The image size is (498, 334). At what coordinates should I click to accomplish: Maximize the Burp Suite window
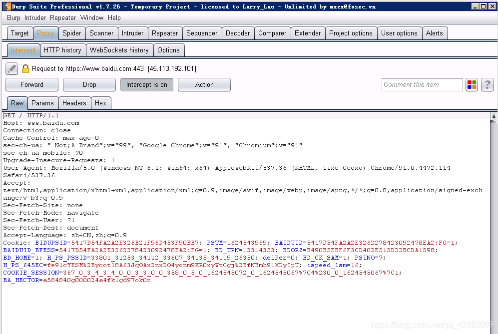[x=483, y=6]
